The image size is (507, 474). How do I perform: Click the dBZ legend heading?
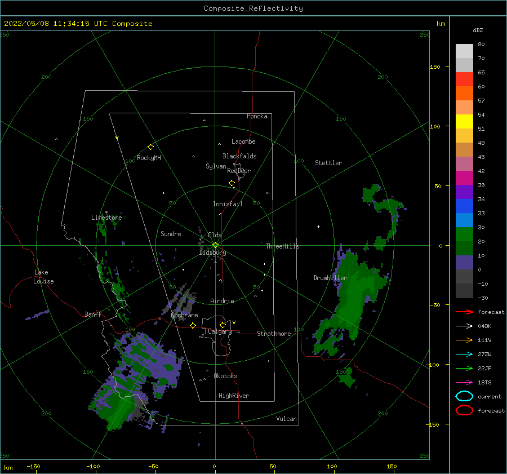(478, 30)
